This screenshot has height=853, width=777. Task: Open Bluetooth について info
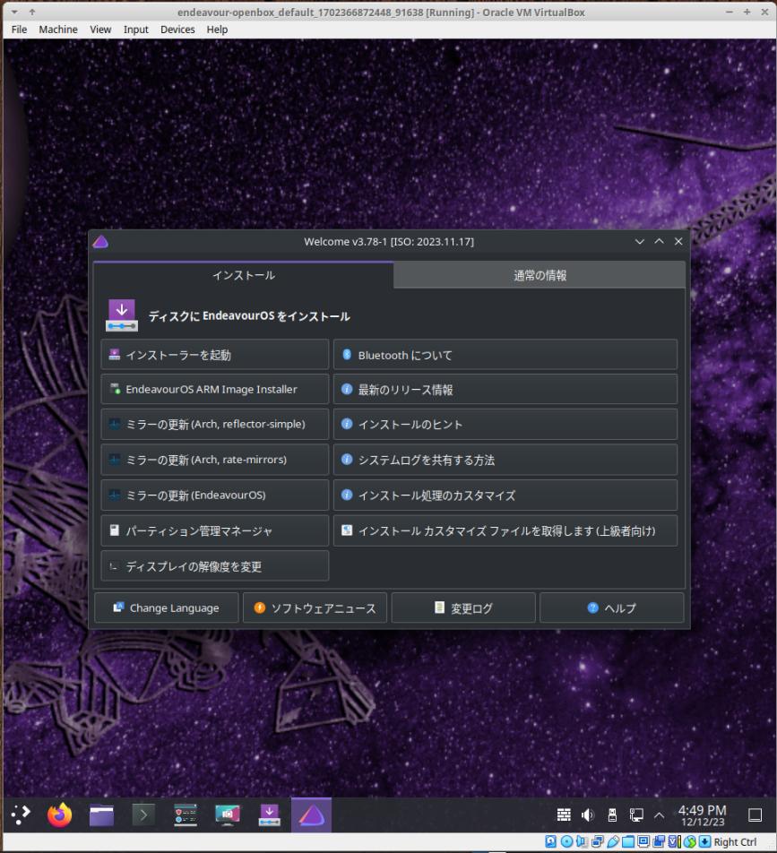[x=505, y=355]
